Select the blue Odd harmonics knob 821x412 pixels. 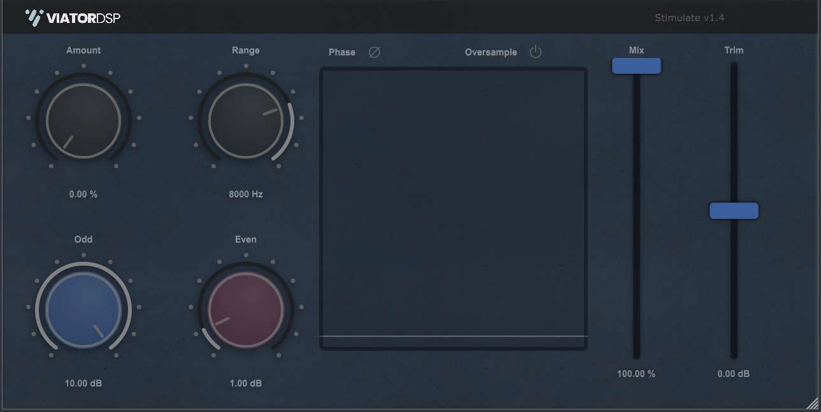click(x=83, y=309)
